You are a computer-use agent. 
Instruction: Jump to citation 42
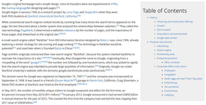(85, 76)
